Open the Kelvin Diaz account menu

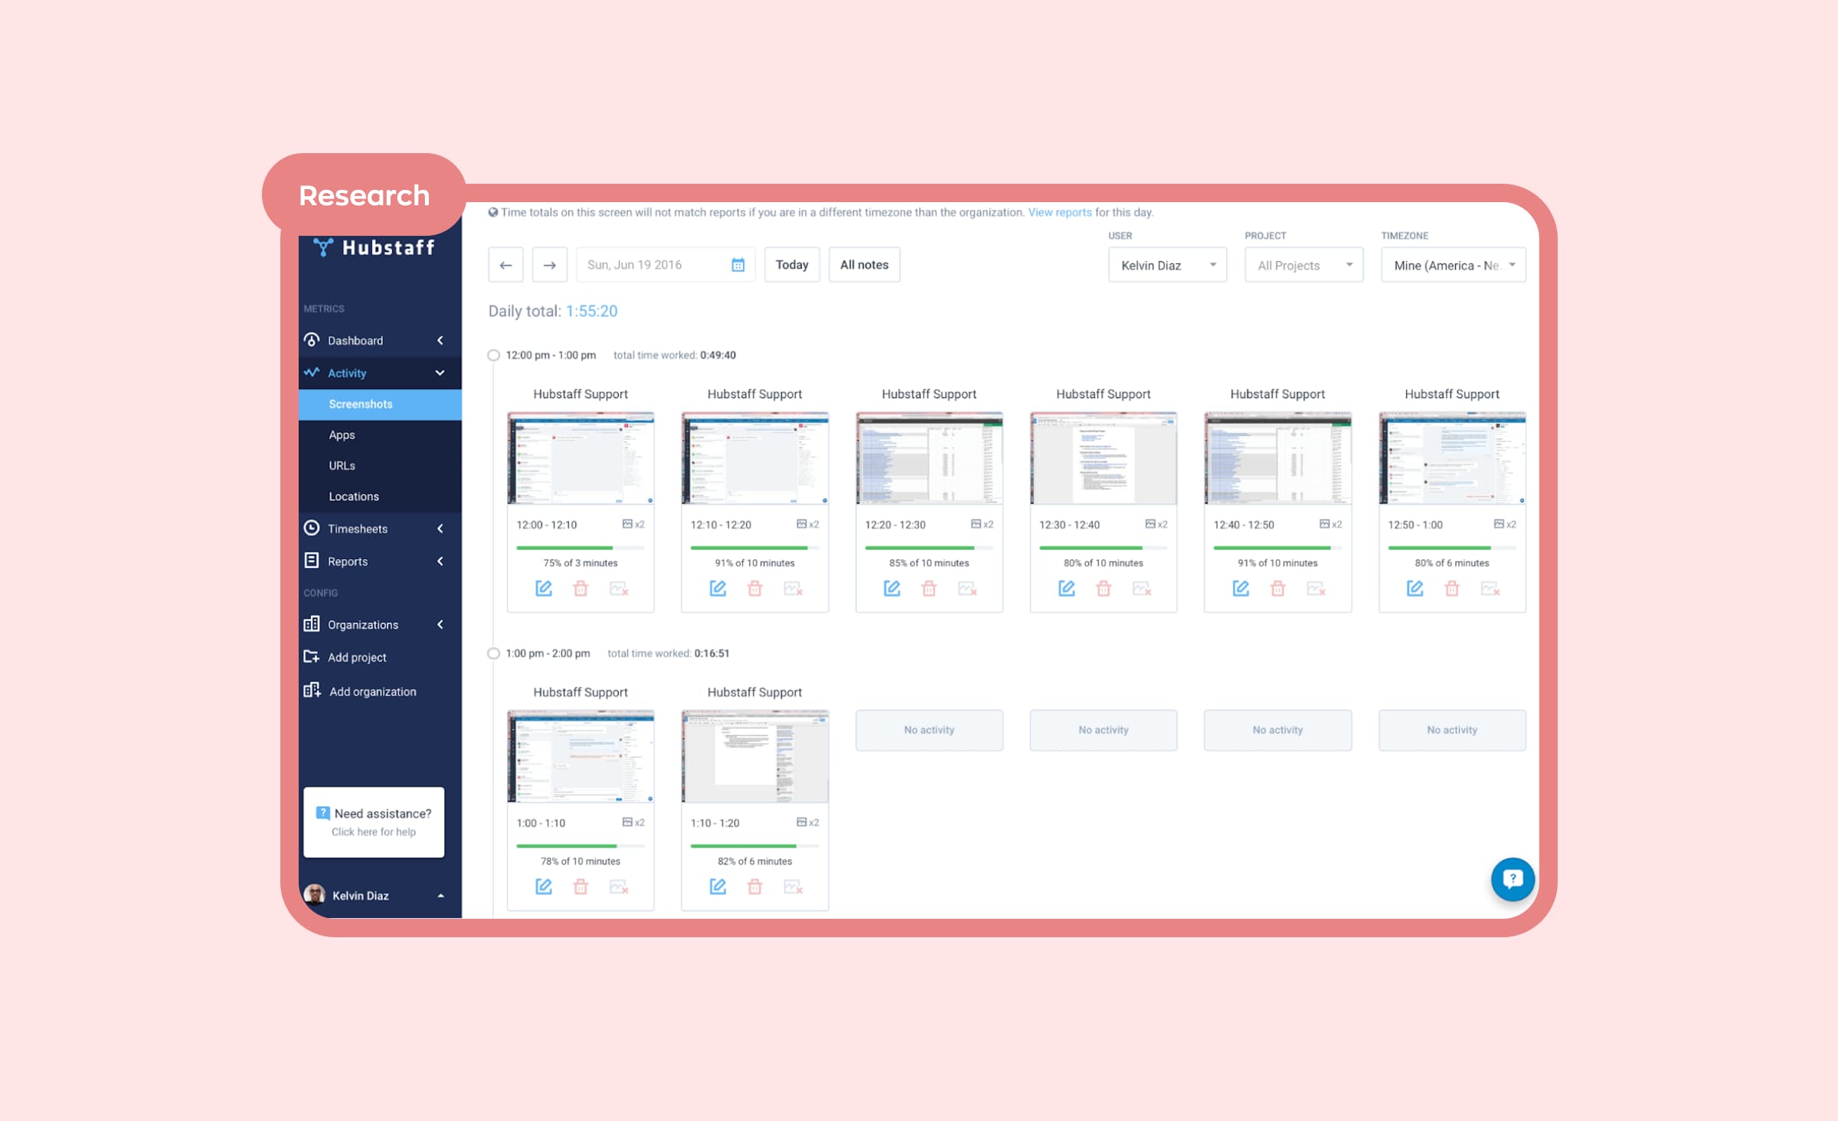[375, 895]
